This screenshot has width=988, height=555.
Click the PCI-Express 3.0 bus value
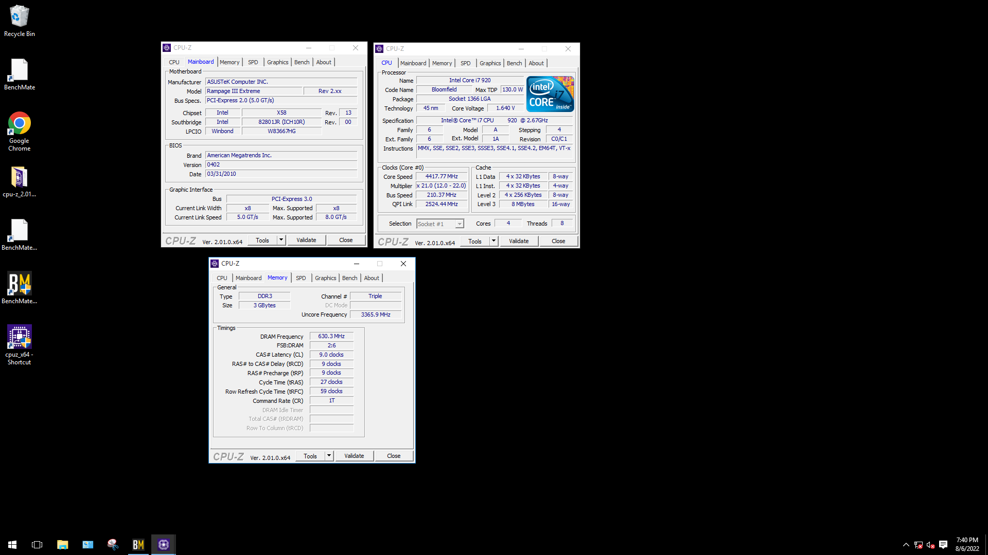tap(292, 199)
